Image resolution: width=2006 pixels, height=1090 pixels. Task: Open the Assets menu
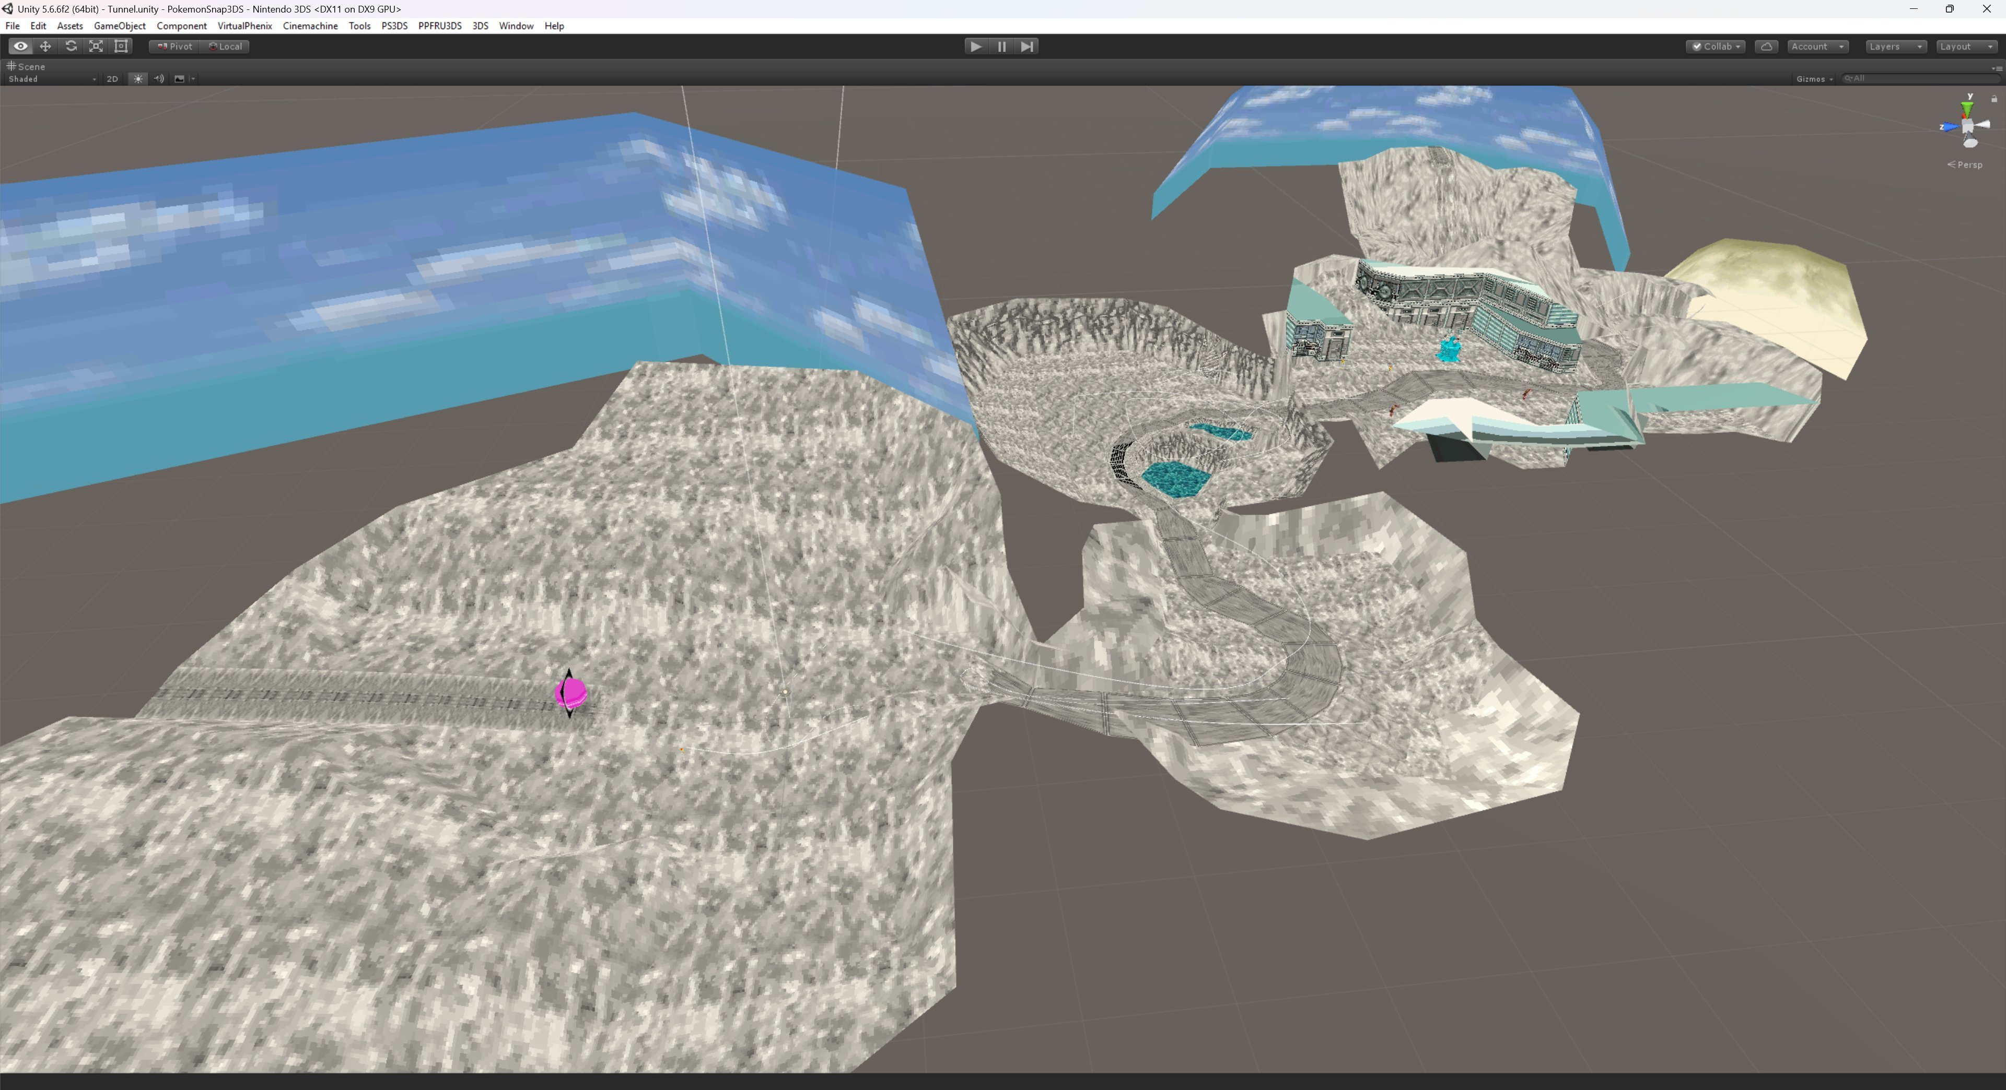click(70, 26)
